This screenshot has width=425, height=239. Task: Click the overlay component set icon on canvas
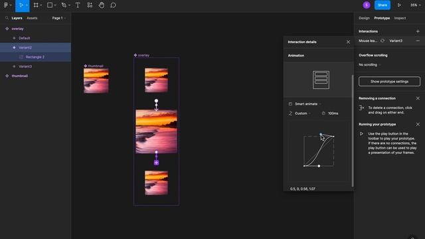[x=135, y=55]
